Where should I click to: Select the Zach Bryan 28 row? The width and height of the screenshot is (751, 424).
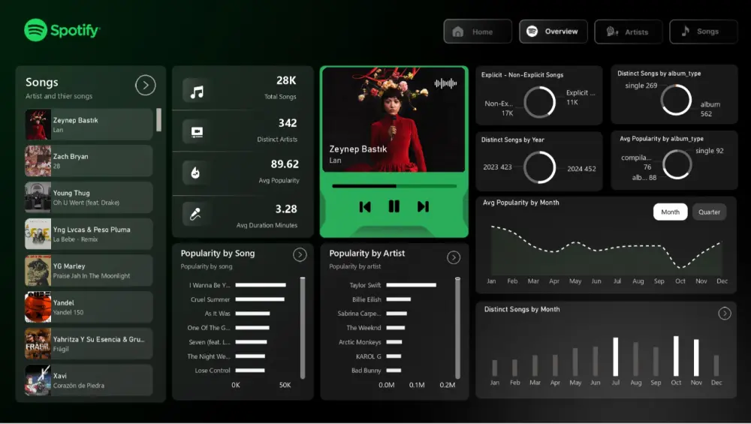[89, 161]
